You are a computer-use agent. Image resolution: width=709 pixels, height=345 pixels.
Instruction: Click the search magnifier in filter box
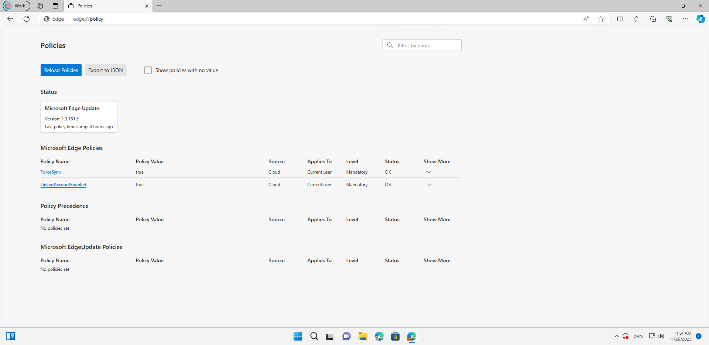[x=390, y=45]
